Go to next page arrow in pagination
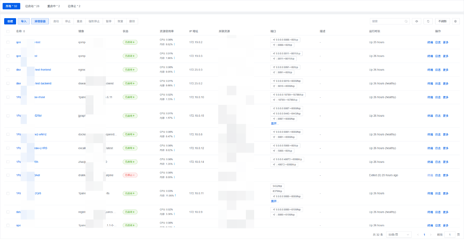 (x=431, y=235)
